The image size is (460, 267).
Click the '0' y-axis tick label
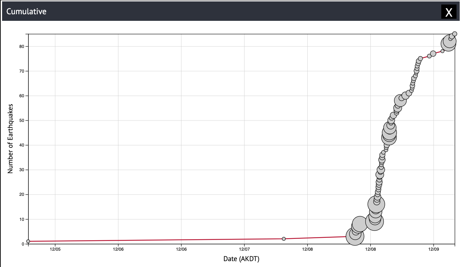pos(23,244)
